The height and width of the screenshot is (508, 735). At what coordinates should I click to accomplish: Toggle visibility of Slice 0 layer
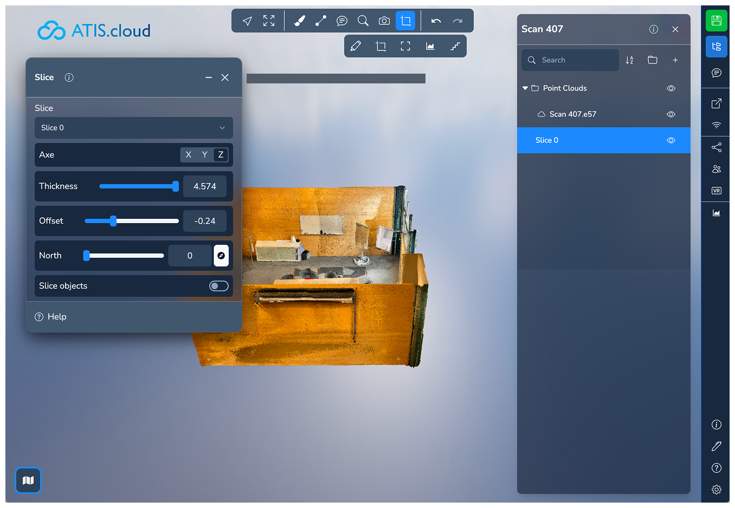(x=670, y=140)
